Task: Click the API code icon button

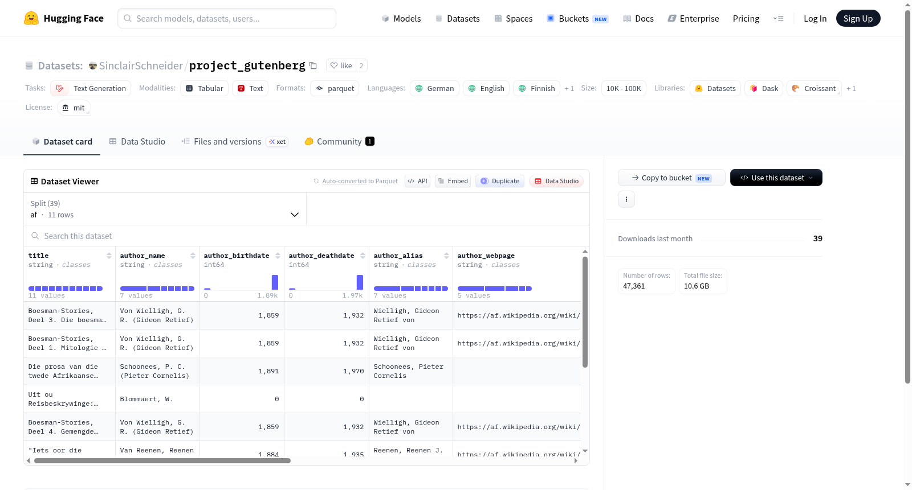Action: pyautogui.click(x=417, y=181)
